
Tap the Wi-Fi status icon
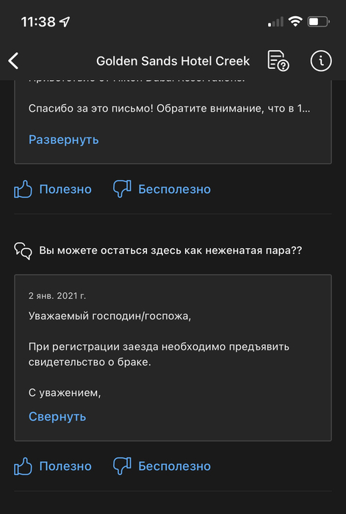(x=295, y=21)
